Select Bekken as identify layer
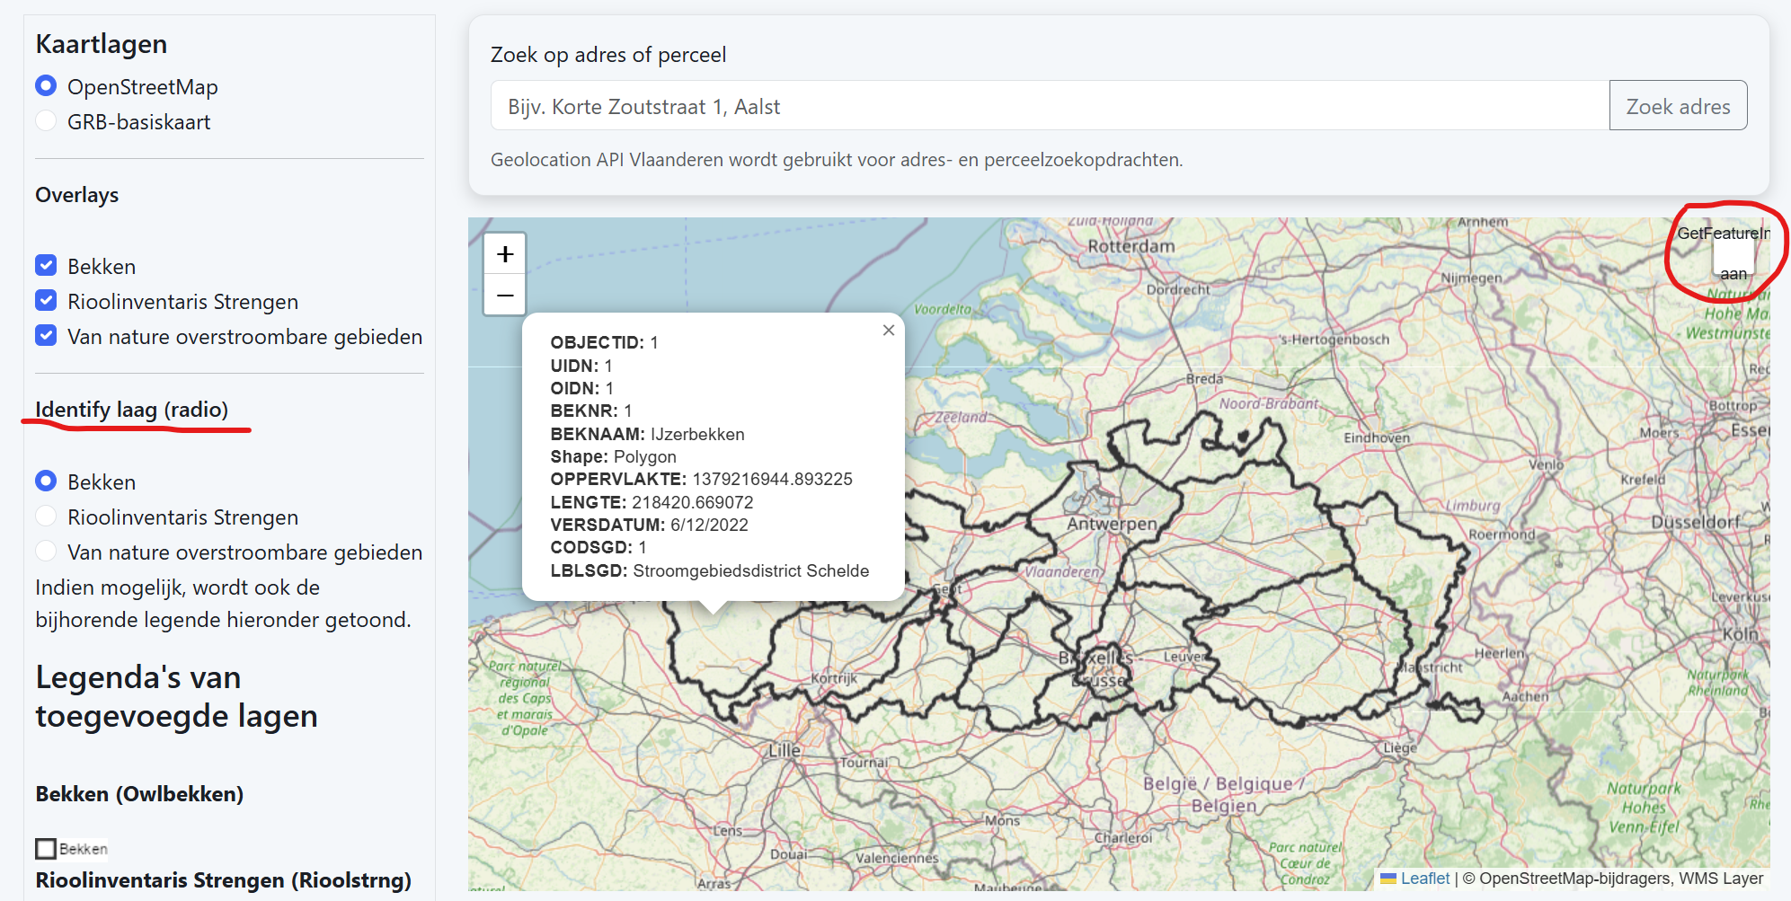Viewport: 1791px width, 901px height. (46, 481)
